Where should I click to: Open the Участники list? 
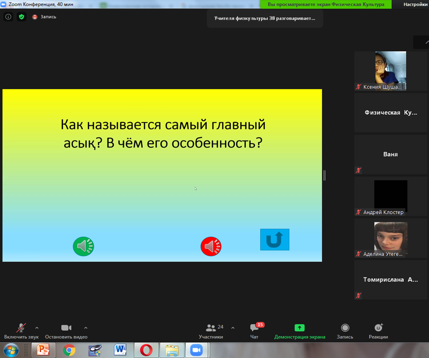click(x=211, y=331)
